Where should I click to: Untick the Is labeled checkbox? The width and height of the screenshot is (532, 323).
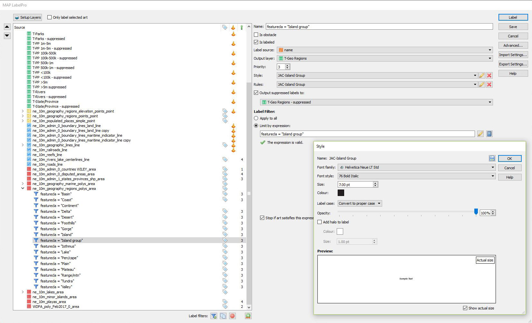click(256, 42)
